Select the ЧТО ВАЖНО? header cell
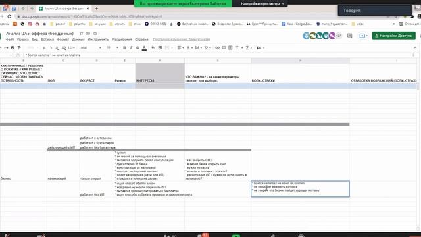 [218, 73]
